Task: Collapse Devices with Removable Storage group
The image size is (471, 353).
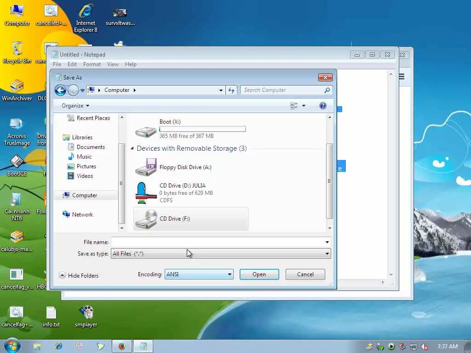Action: click(x=132, y=148)
